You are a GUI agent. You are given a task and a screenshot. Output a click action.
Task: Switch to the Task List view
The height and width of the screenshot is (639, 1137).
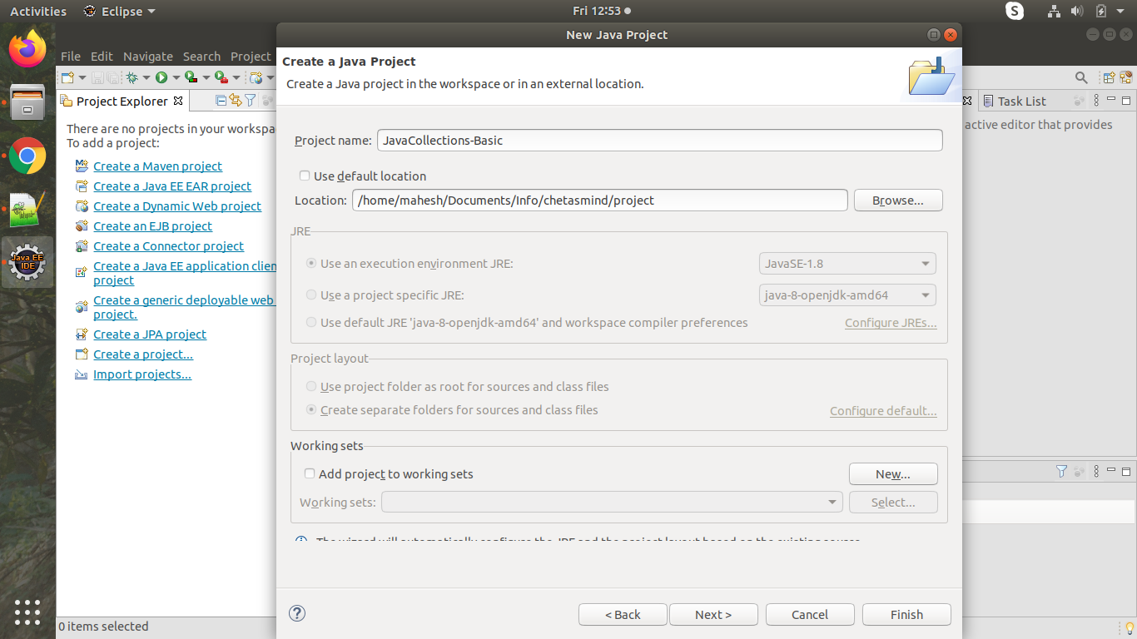click(x=1021, y=101)
